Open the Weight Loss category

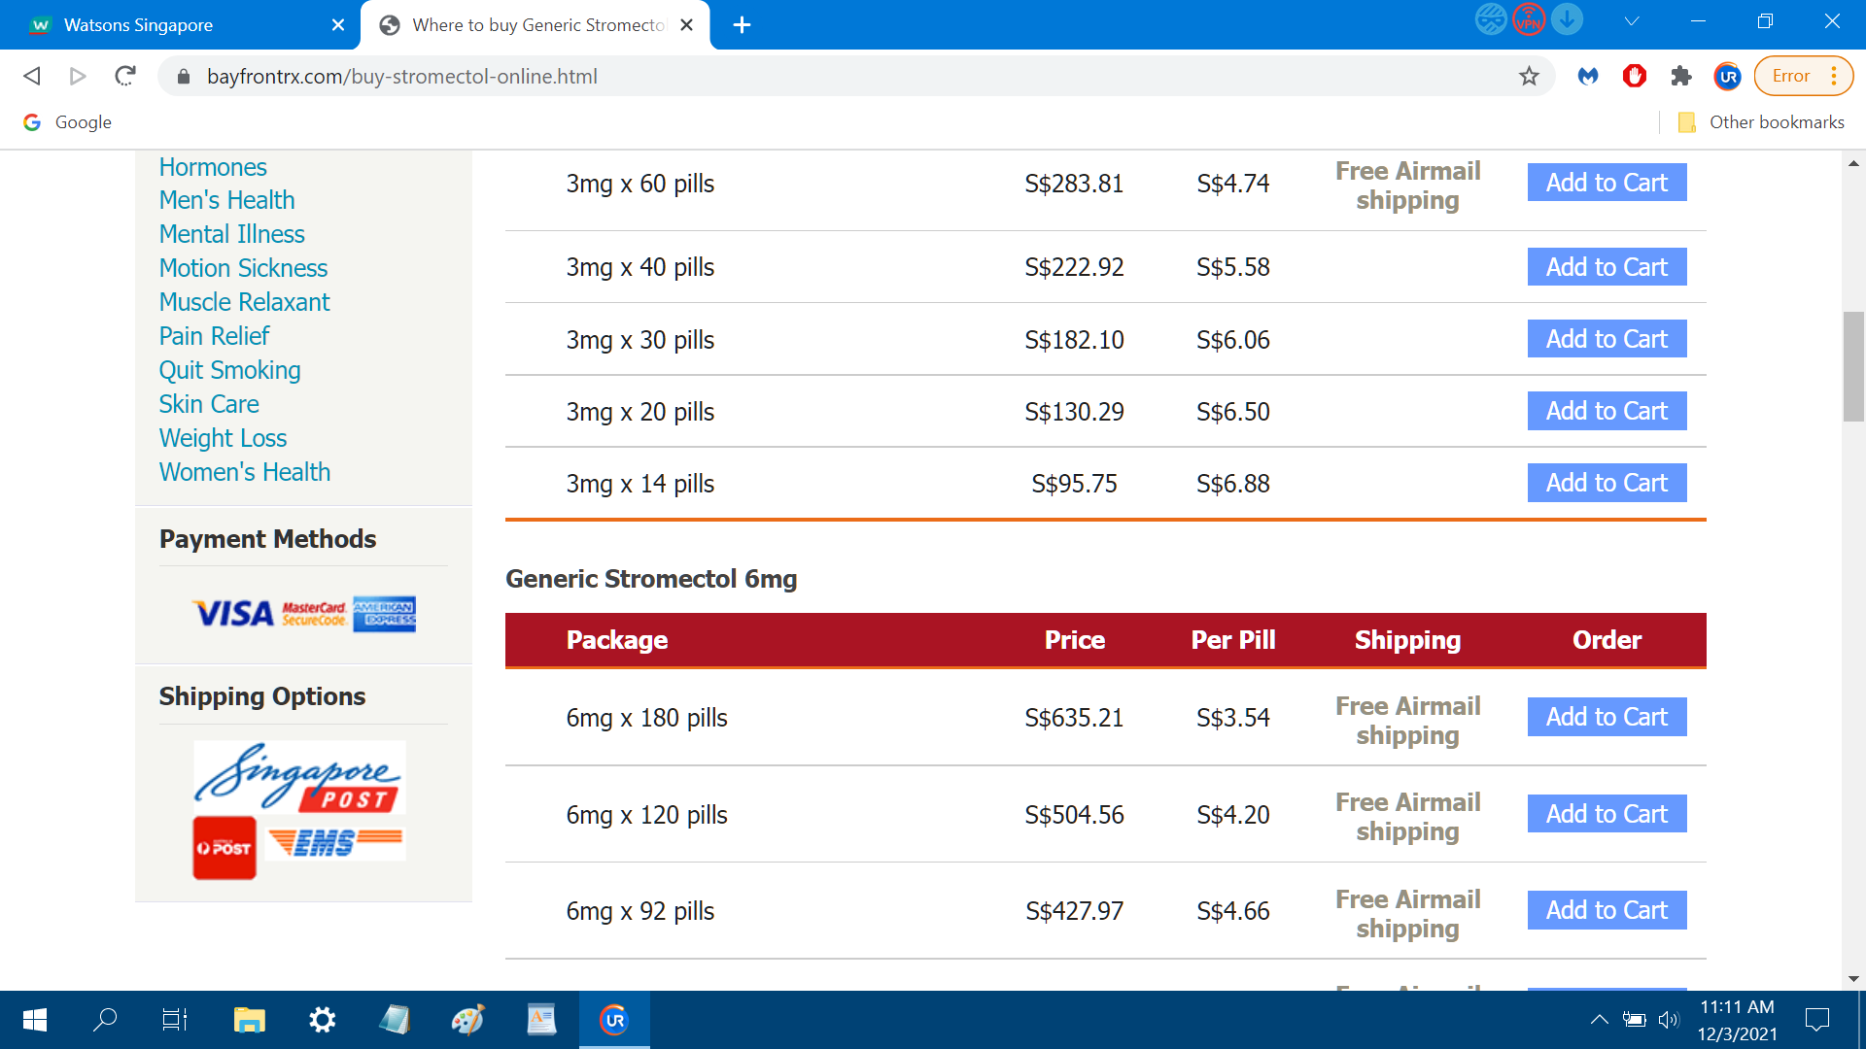point(223,438)
